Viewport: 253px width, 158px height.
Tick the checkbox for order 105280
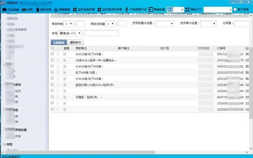pos(52,84)
